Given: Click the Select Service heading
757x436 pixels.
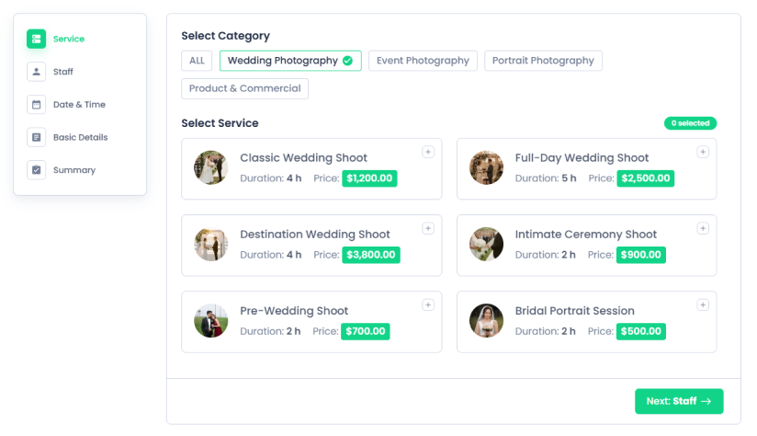Looking at the screenshot, I should click(x=220, y=123).
